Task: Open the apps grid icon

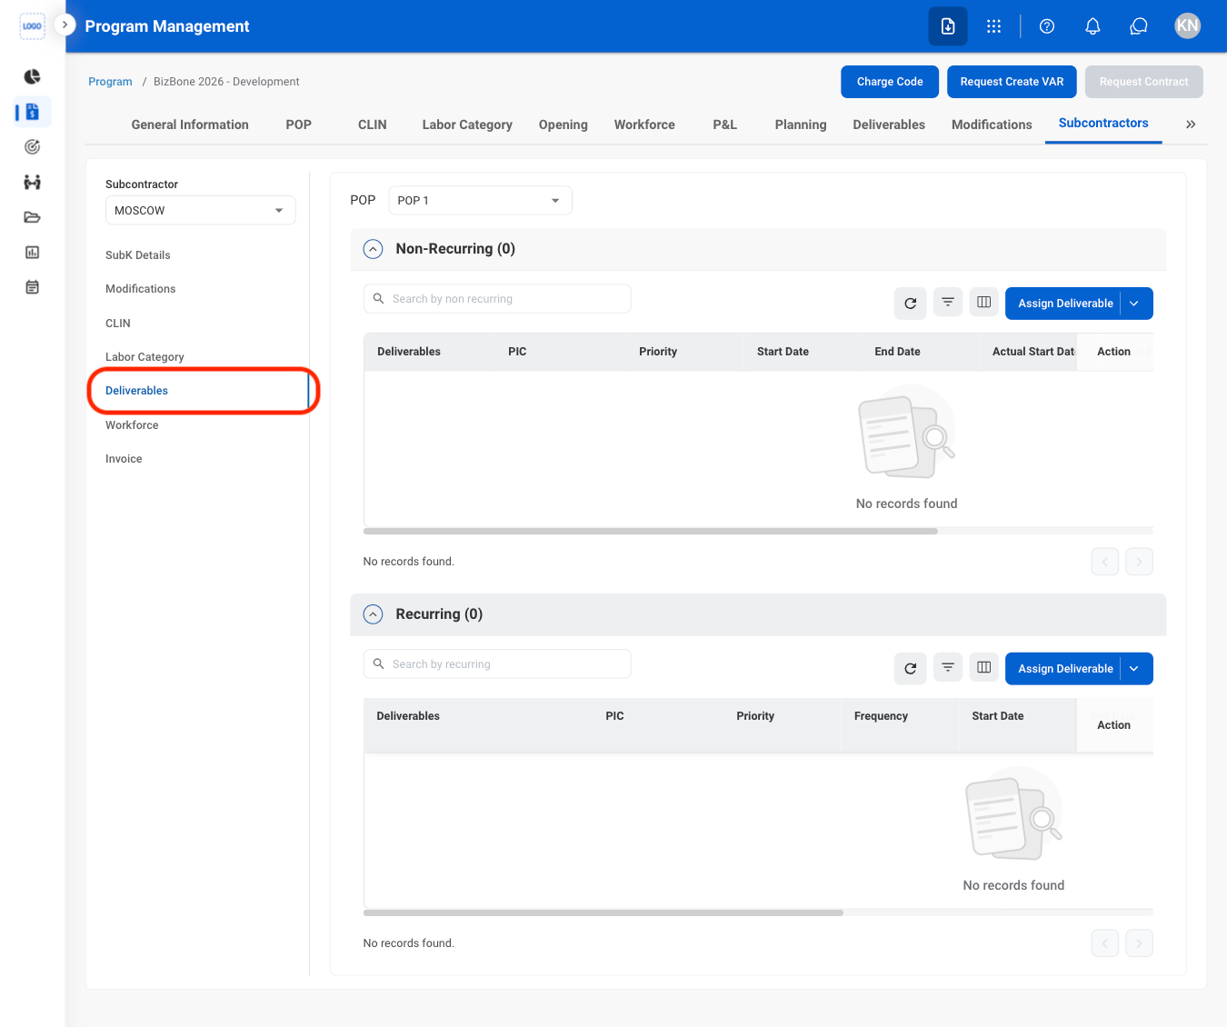Action: (x=993, y=26)
